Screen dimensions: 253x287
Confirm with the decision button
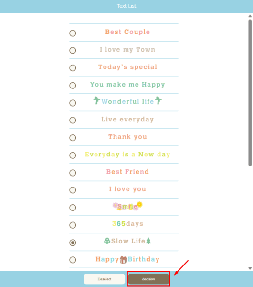(x=148, y=279)
